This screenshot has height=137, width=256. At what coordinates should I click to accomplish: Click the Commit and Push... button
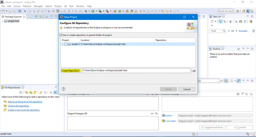(212, 127)
